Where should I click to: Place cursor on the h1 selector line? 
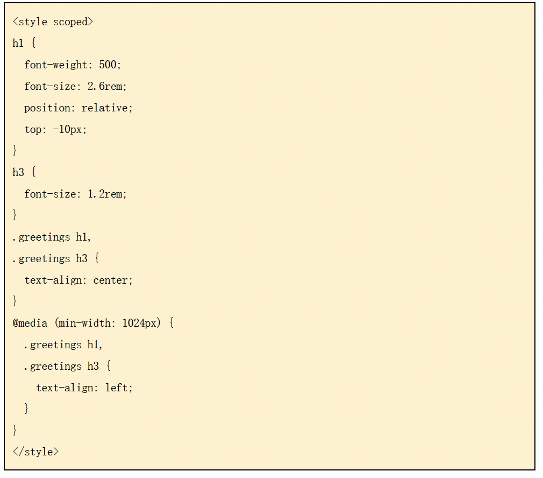[18, 44]
